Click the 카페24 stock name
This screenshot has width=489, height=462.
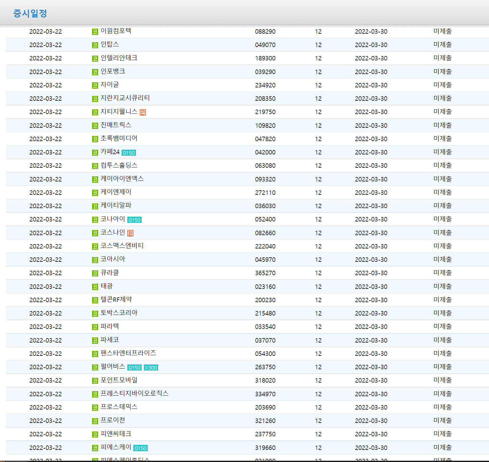[110, 152]
